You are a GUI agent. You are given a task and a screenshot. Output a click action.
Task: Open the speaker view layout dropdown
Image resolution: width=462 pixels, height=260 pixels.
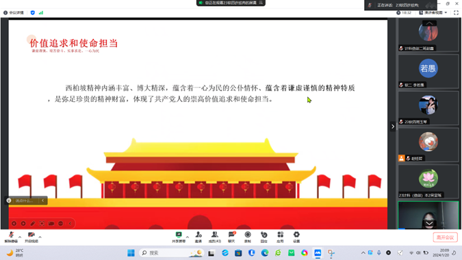click(433, 13)
